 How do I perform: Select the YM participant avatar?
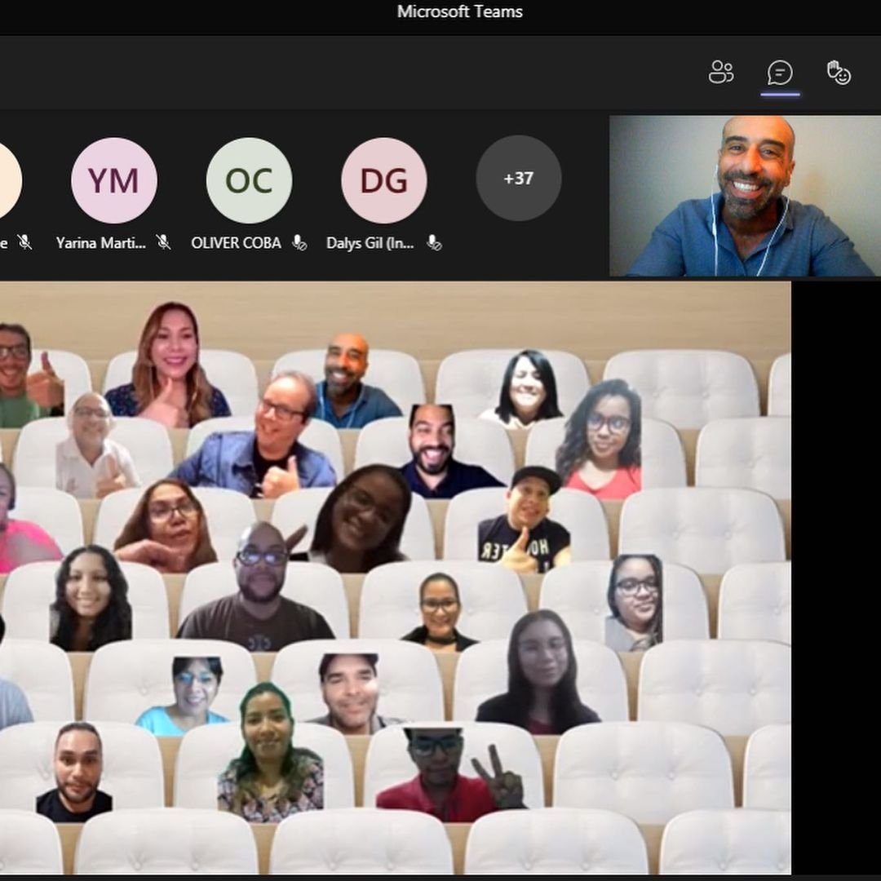click(114, 180)
